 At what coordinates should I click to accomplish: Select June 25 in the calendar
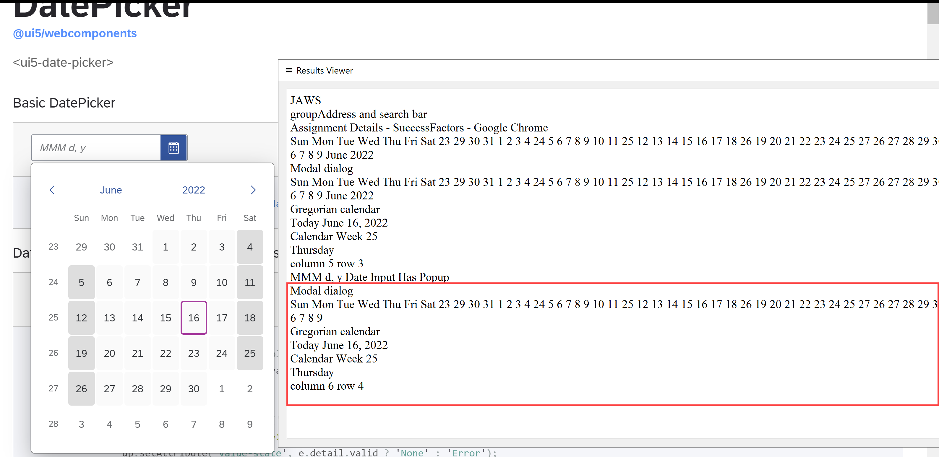click(250, 353)
